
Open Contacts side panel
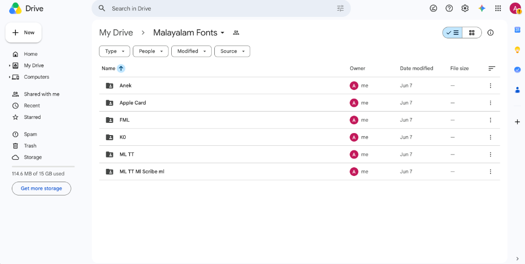coord(517,90)
